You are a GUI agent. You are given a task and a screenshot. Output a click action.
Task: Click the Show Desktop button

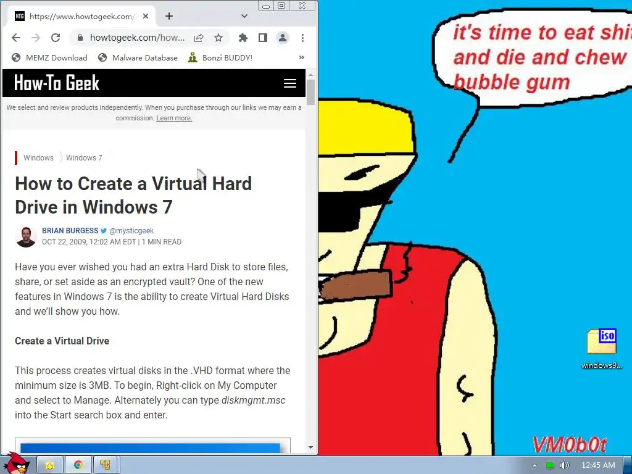point(628,465)
